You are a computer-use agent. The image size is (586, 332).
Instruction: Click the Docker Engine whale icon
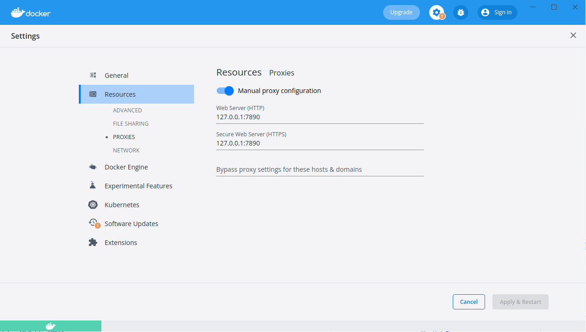(93, 167)
